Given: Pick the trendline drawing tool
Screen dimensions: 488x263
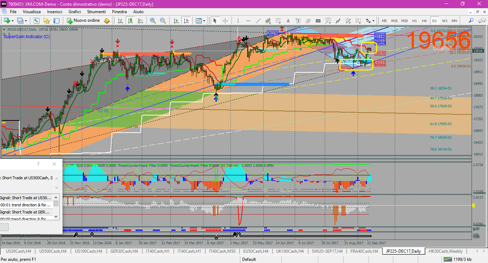Looking at the screenshot, I should click(258, 20).
